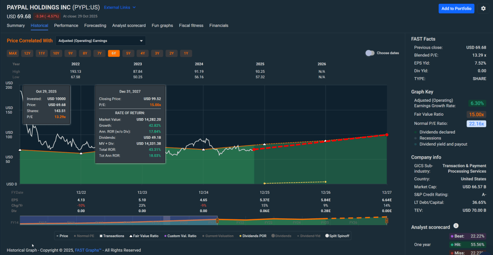Click the timeline range navigator left handle
493x255 pixels.
tap(217, 221)
